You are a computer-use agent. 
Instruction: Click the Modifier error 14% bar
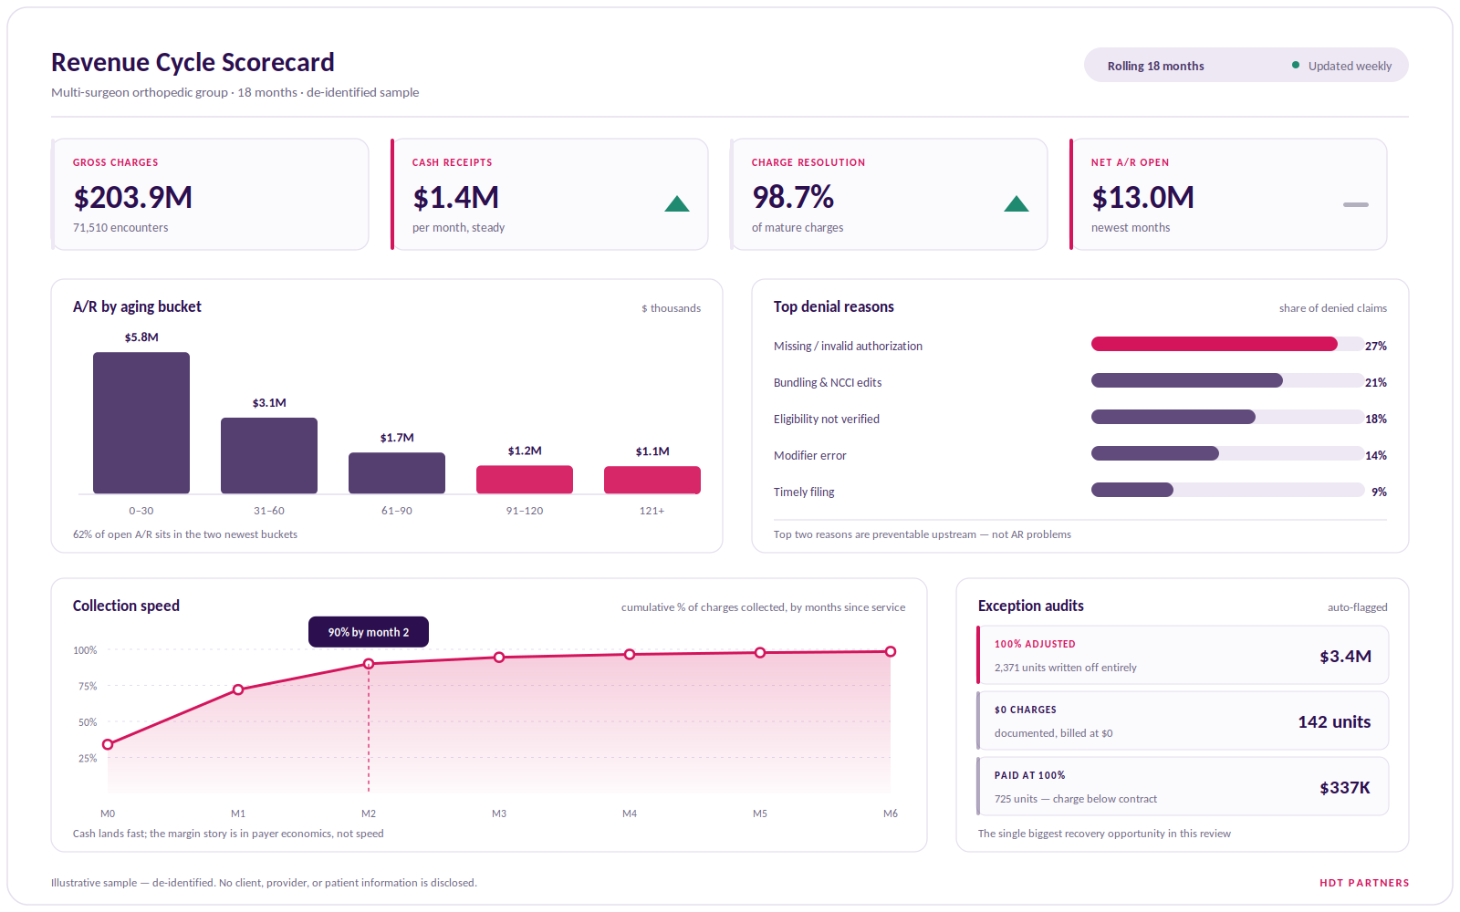click(1155, 453)
